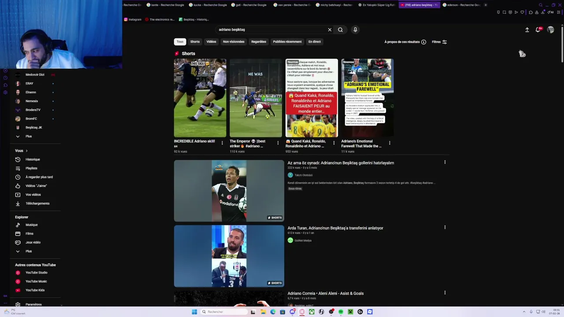
Task: Open The Emperor best striker short thumbnail
Action: [256, 98]
